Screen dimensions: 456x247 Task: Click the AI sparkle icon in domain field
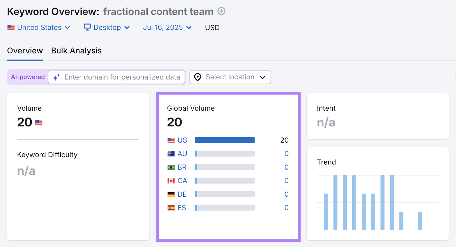coord(56,77)
